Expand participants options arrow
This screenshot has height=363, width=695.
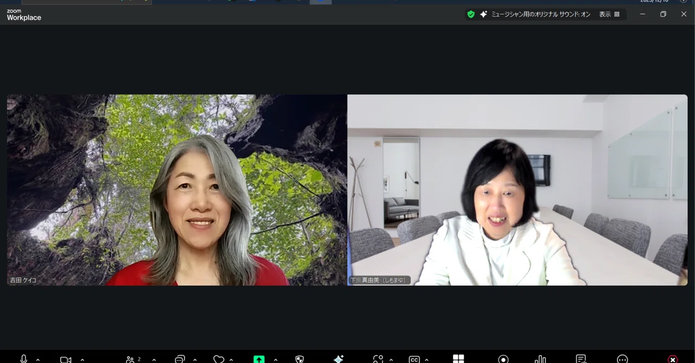click(154, 360)
